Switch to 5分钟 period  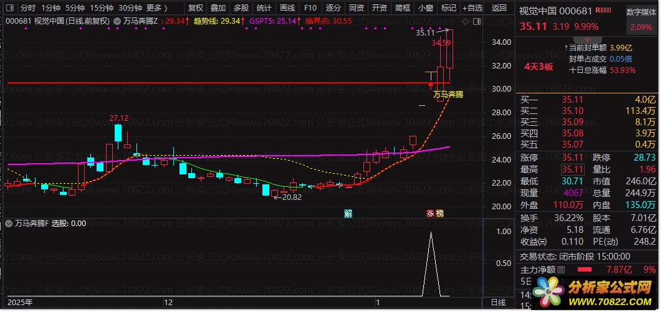[75, 7]
